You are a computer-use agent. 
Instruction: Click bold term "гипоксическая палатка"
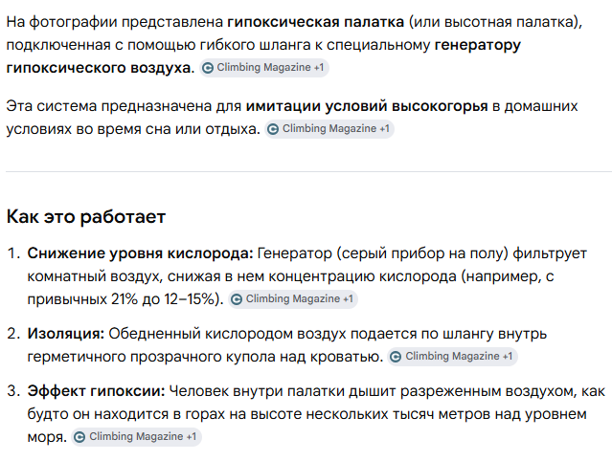coord(315,22)
